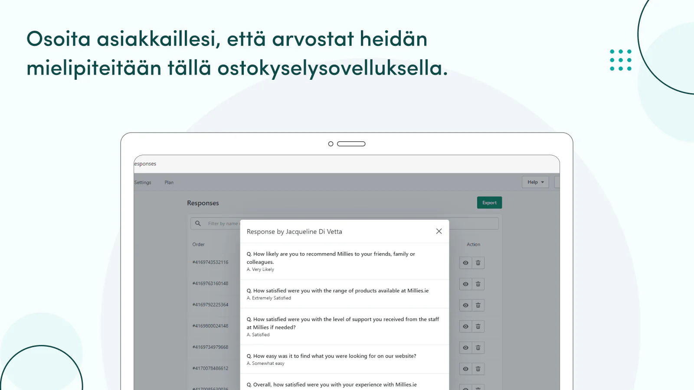Image resolution: width=694 pixels, height=390 pixels.
Task: Click question about finding items on website
Action: tap(331, 356)
